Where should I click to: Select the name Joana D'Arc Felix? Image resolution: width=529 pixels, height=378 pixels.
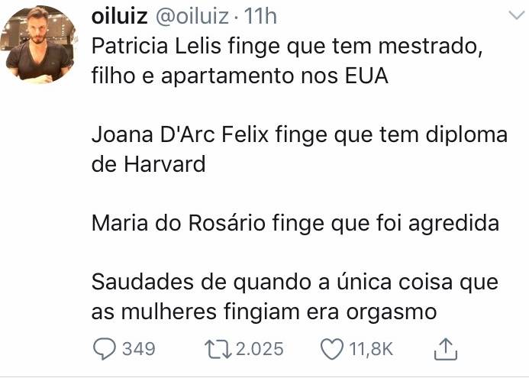(180, 134)
